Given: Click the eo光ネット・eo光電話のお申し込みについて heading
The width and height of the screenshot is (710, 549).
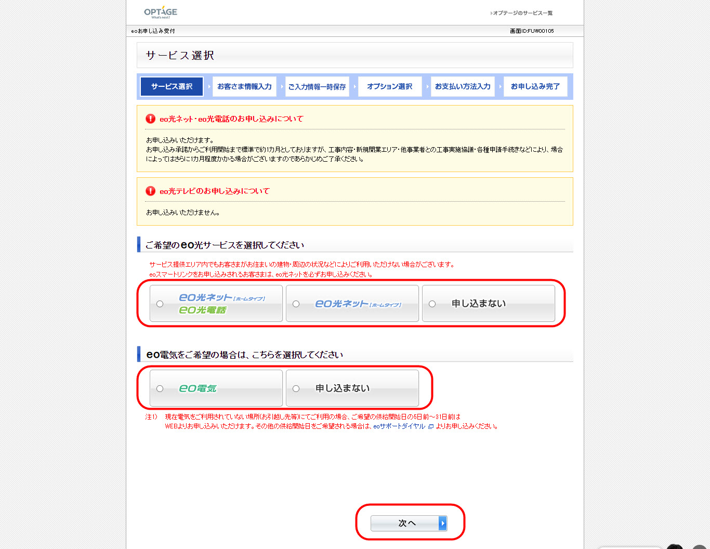Looking at the screenshot, I should 231,119.
